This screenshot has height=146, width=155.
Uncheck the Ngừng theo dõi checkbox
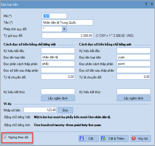coord(5,137)
